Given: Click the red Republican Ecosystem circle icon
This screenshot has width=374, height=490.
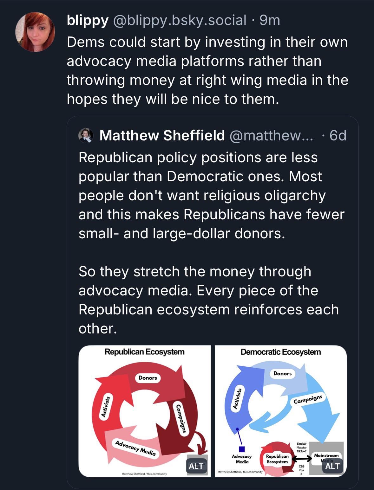Looking at the screenshot, I should tap(277, 459).
